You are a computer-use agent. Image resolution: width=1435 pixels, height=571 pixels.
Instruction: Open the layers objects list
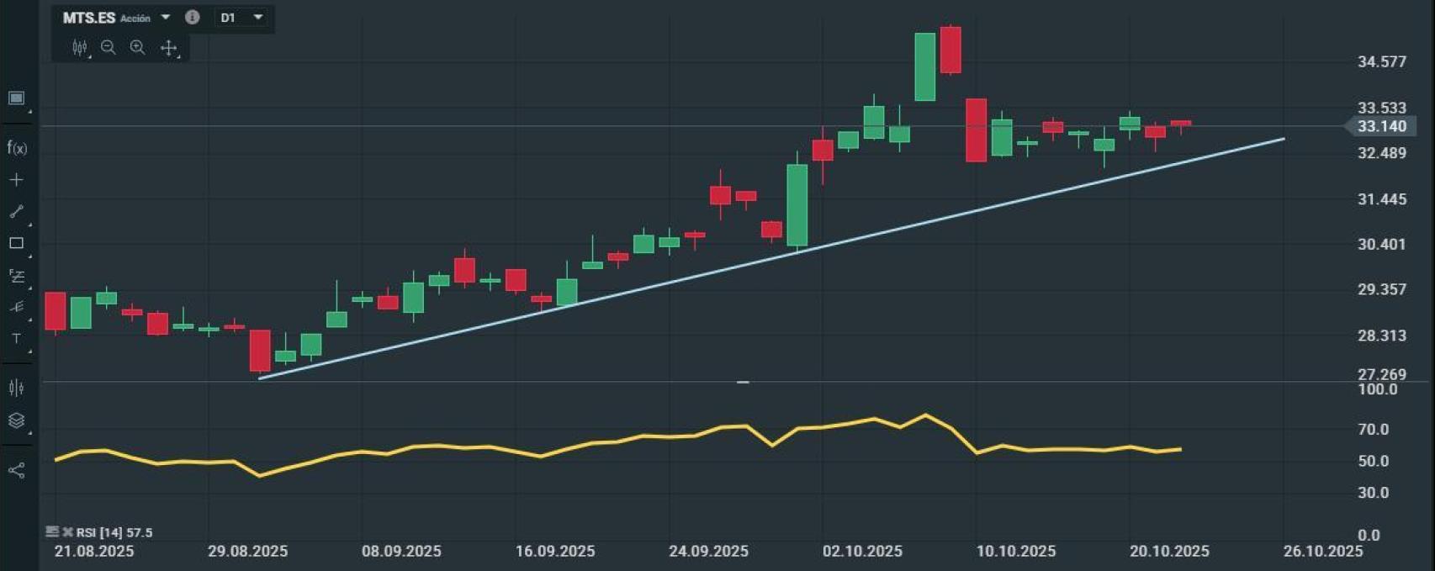tap(16, 420)
